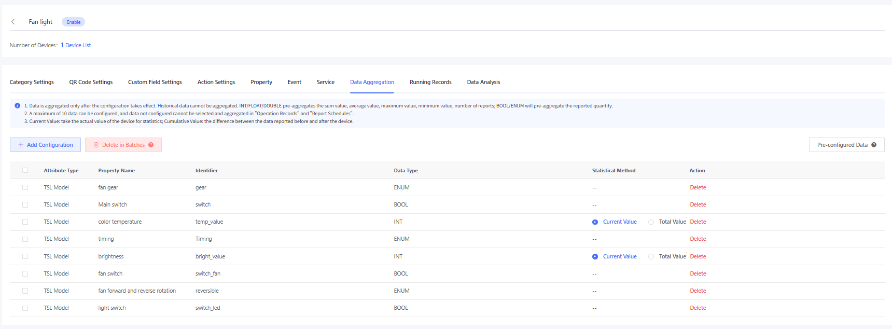Click the back arrow next to Fan light

[x=13, y=22]
